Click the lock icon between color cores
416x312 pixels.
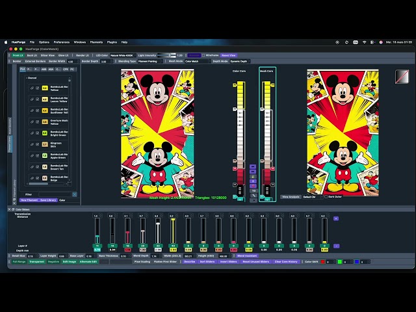pyautogui.click(x=253, y=176)
